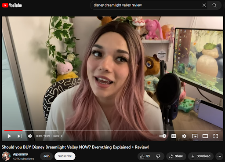Enter full screen mode
225x162 pixels.
coord(216,136)
